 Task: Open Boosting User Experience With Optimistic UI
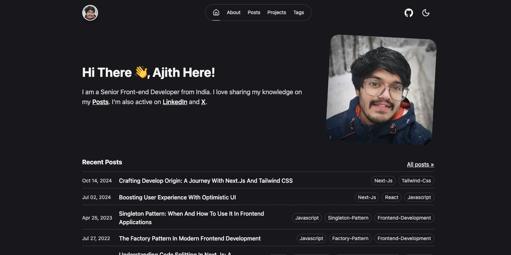click(x=177, y=197)
